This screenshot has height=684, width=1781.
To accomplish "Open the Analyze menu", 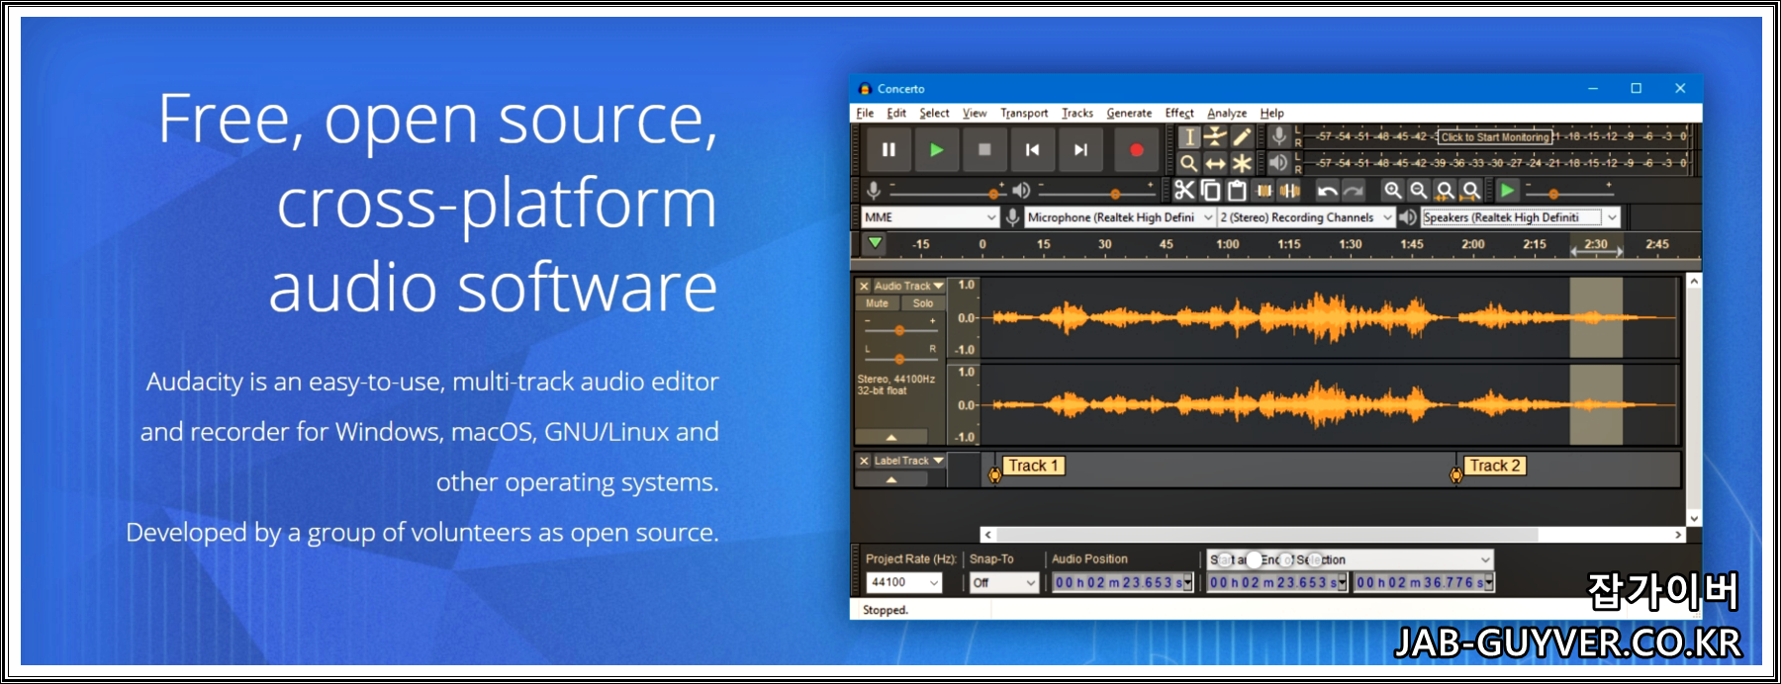I will [x=1227, y=114].
